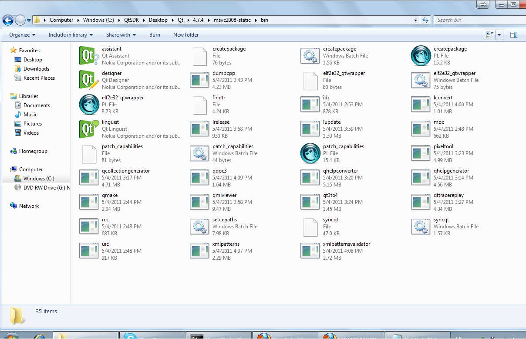
Task: Navigate to msvc2008-static in the breadcrumb
Action: [x=232, y=20]
